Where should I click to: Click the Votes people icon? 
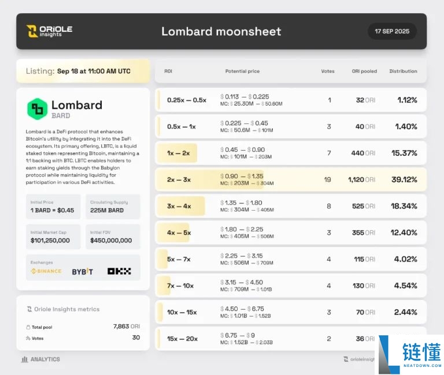pos(28,338)
